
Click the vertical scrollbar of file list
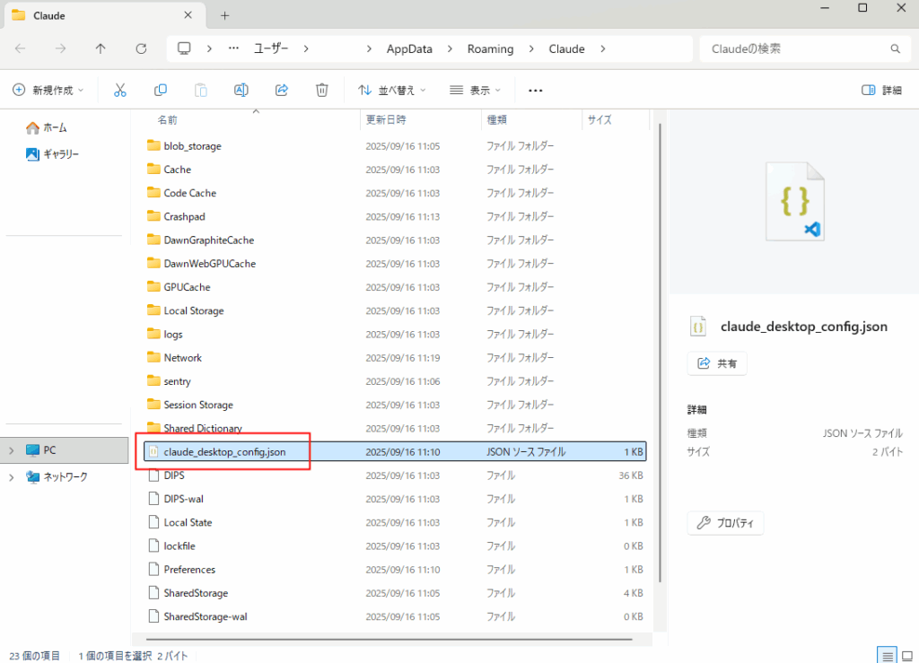point(661,353)
